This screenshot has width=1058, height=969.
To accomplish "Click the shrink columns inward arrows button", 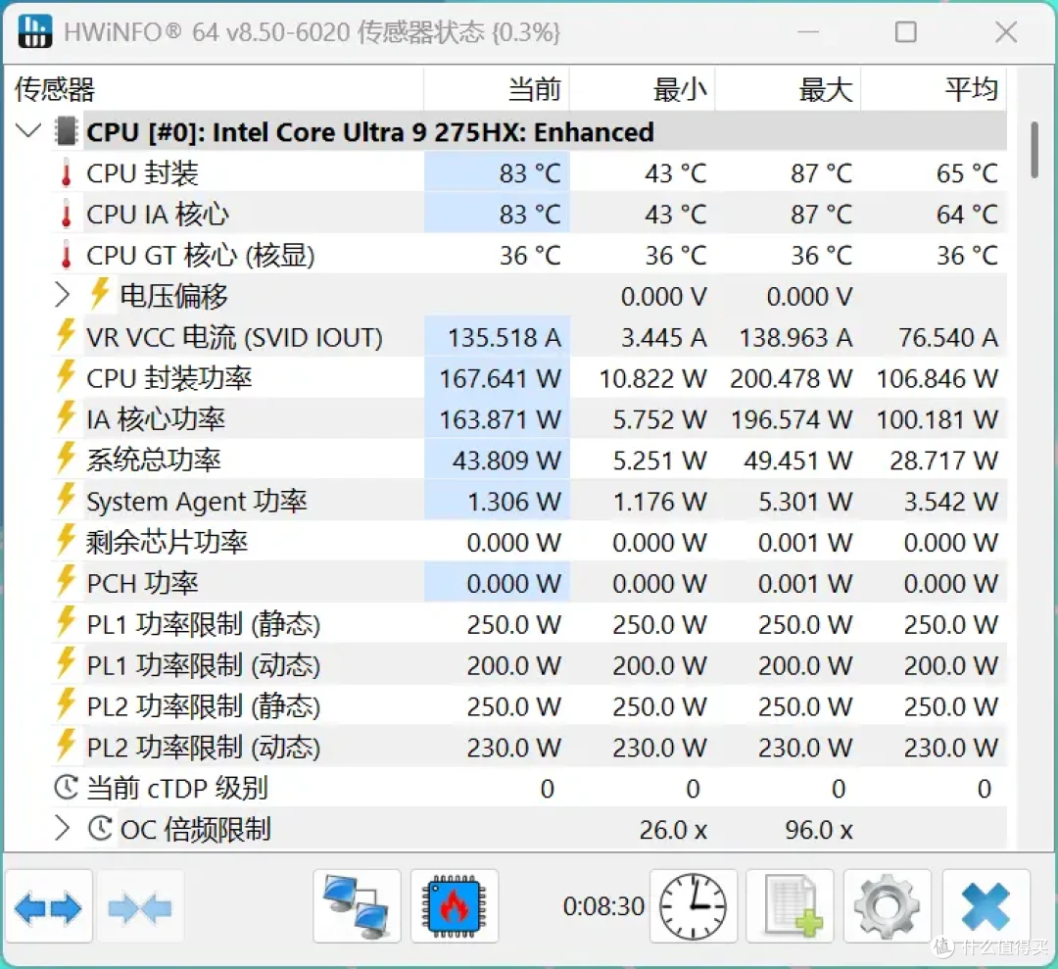I will pyautogui.click(x=140, y=906).
